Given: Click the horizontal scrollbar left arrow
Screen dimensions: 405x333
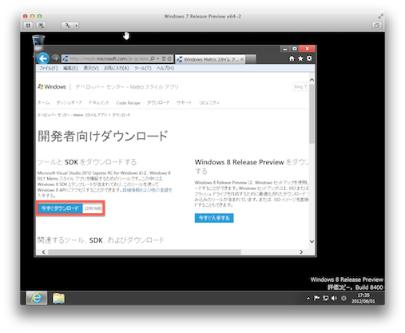Looking at the screenshot, I should 43,252.
